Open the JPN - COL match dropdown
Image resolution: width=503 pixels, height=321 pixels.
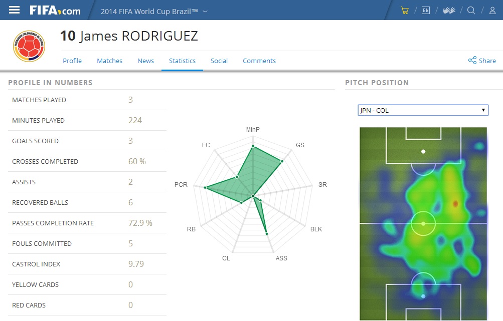tap(423, 110)
